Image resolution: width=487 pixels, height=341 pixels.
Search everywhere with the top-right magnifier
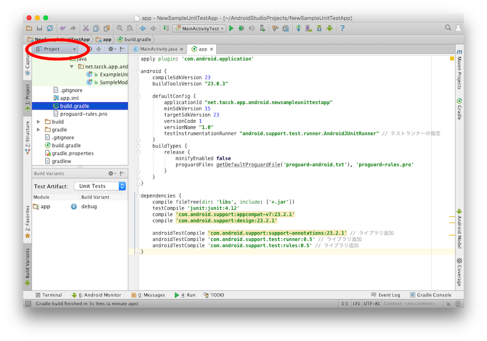pos(448,28)
